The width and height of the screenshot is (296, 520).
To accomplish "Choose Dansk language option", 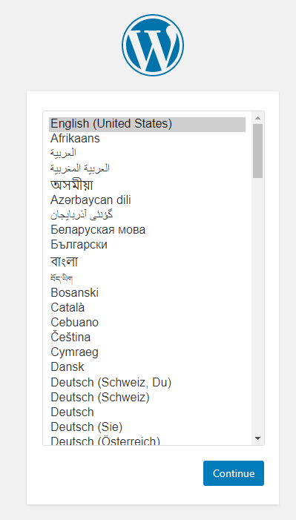I will 148,367.
